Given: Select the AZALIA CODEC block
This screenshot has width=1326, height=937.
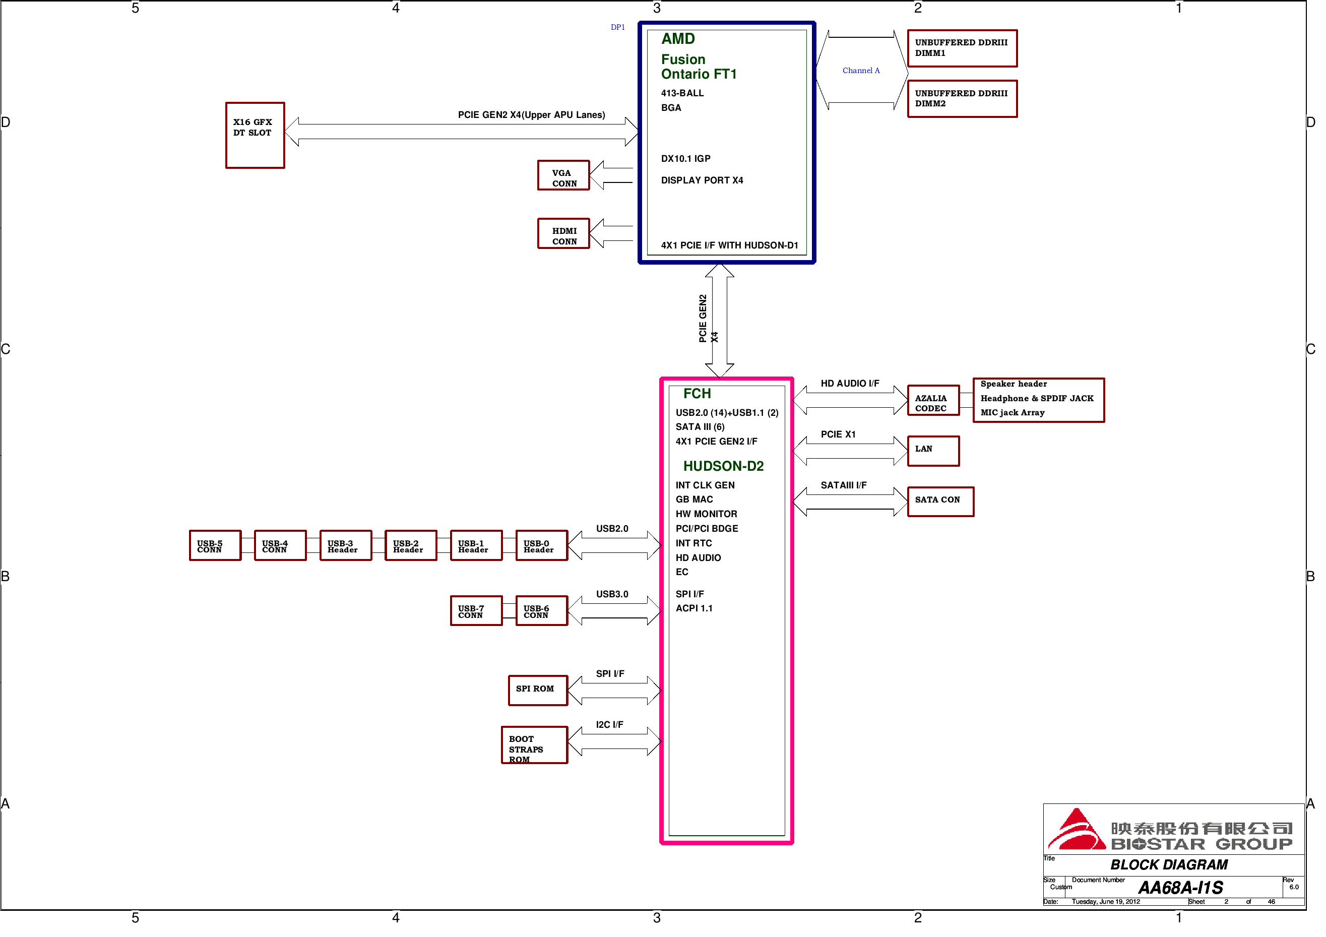Looking at the screenshot, I should click(933, 400).
